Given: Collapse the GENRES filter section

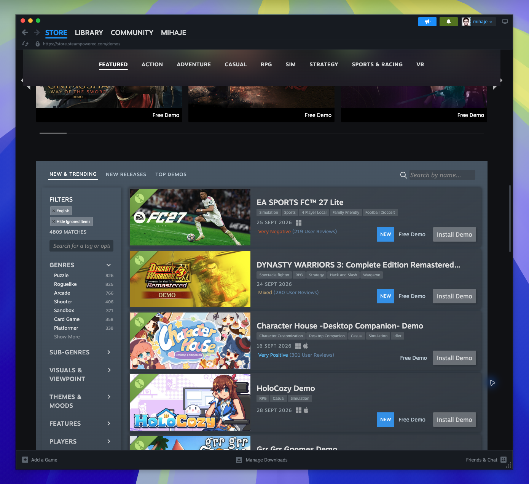Looking at the screenshot, I should 108,265.
